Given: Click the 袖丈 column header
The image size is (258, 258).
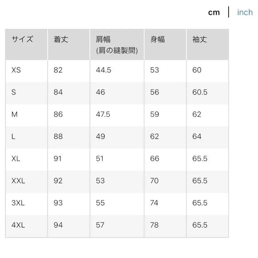Looking at the screenshot, I should click(199, 40).
